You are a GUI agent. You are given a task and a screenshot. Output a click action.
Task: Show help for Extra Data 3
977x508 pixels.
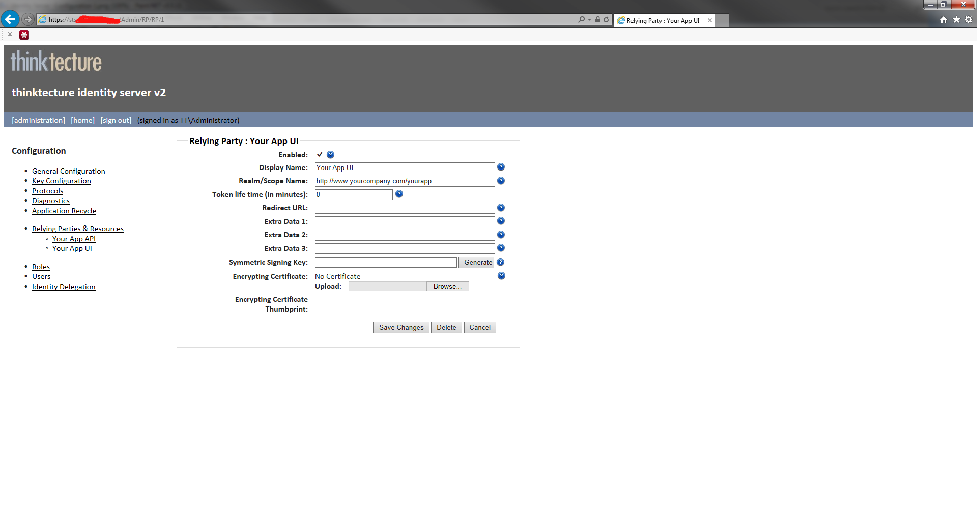tap(501, 248)
